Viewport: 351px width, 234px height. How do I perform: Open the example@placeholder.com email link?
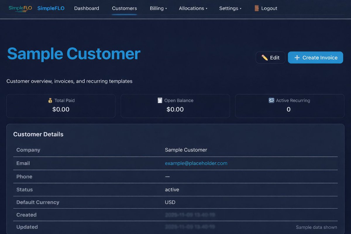tap(196, 163)
